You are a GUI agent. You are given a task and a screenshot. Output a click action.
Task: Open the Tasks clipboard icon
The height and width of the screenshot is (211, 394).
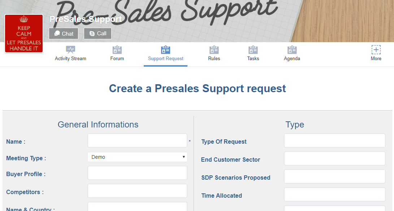[x=253, y=50]
